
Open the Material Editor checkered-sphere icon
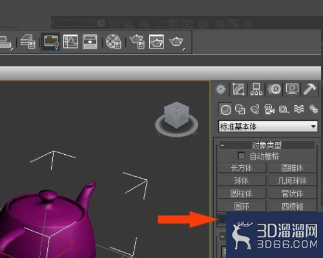[113, 42]
